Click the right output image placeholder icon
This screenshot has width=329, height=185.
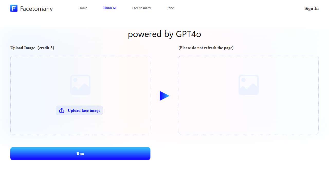(249, 85)
